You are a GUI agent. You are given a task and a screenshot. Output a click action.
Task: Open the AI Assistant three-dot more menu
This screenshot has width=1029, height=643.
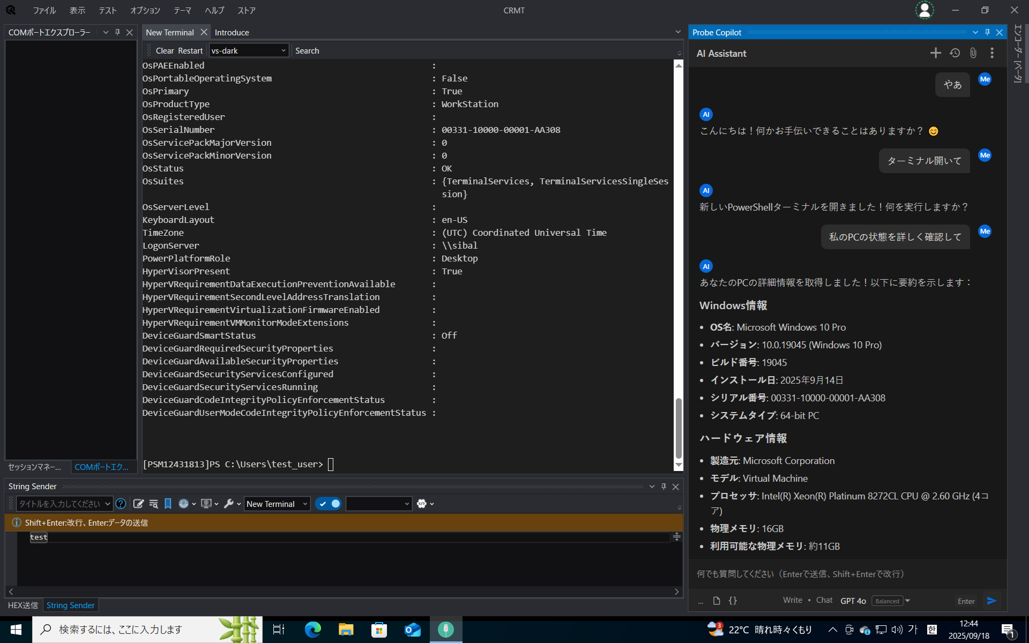tap(992, 53)
